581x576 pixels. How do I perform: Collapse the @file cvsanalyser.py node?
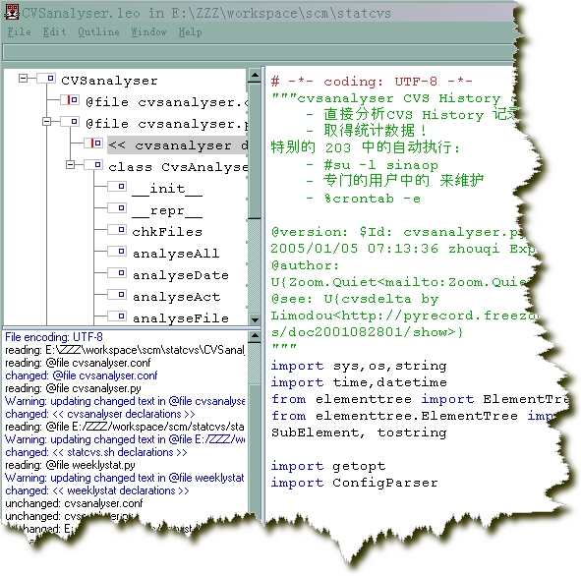coord(46,122)
